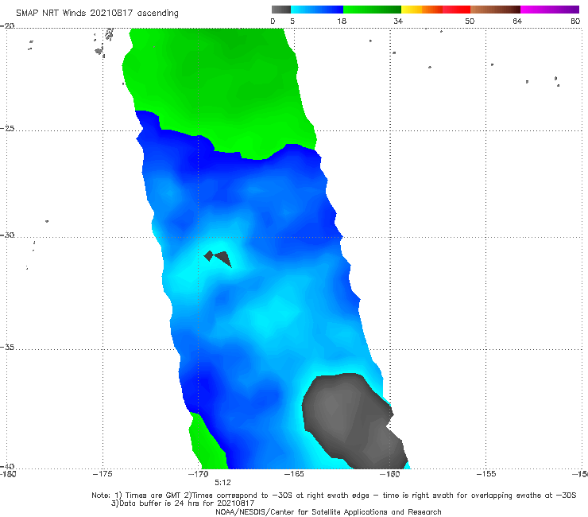Click the color bar label "64"
588x517 pixels.
517,21
